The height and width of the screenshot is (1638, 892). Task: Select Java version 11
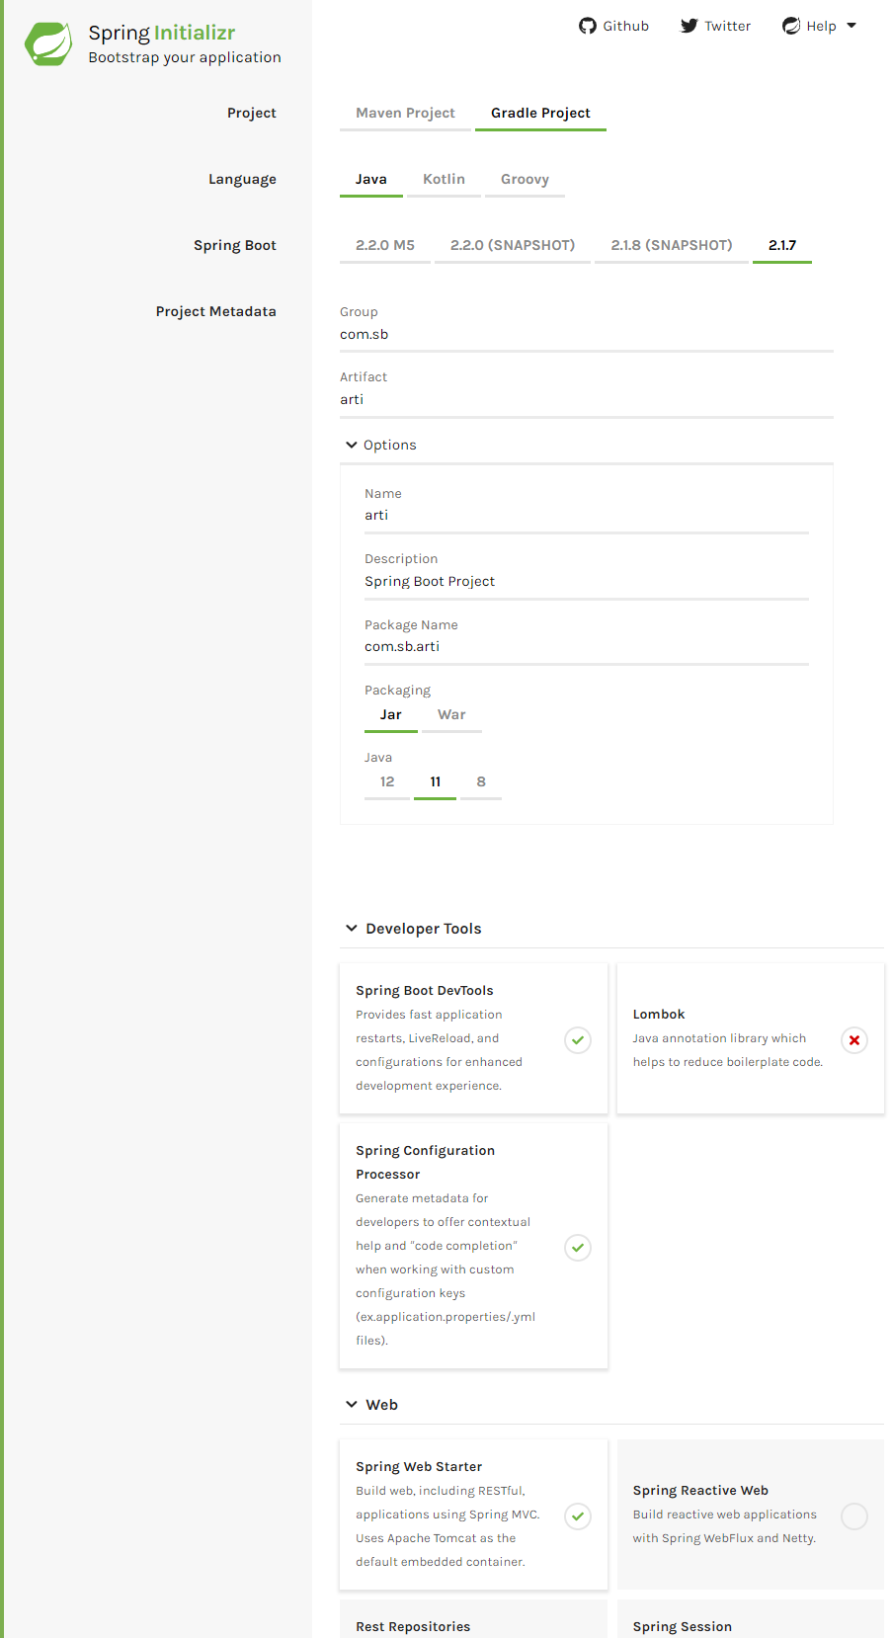click(x=436, y=782)
